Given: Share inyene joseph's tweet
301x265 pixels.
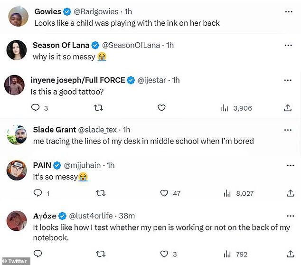Looking at the screenshot, I should (288, 108).
